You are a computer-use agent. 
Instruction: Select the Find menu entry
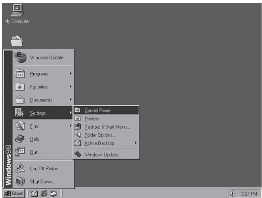(43, 126)
